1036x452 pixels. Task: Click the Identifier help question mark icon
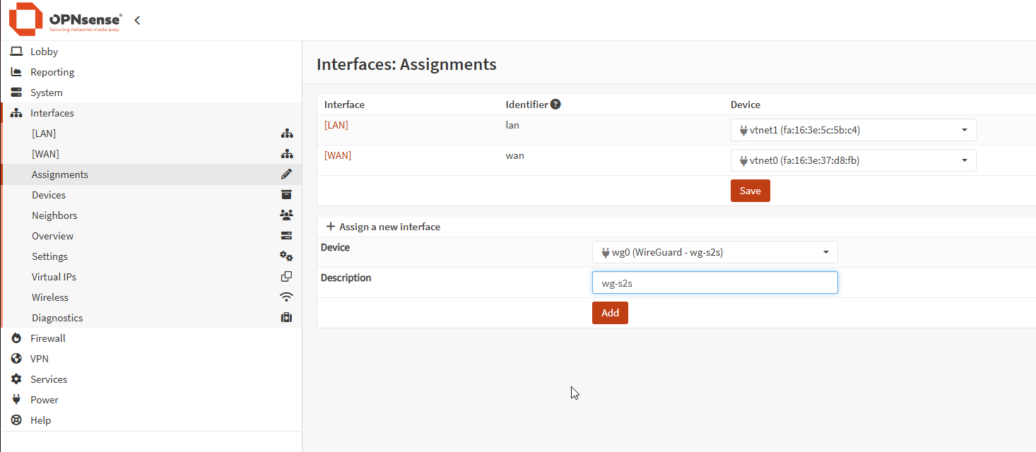pyautogui.click(x=555, y=105)
